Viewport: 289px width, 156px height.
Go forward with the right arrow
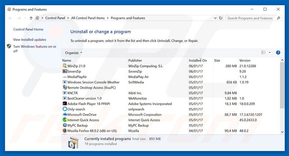[19, 18]
